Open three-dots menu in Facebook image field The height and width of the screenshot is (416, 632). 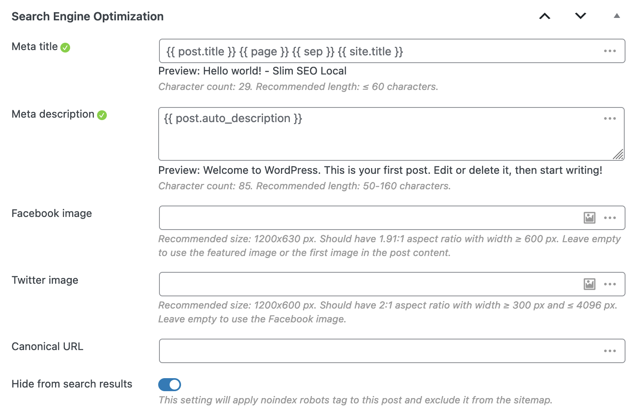[610, 218]
